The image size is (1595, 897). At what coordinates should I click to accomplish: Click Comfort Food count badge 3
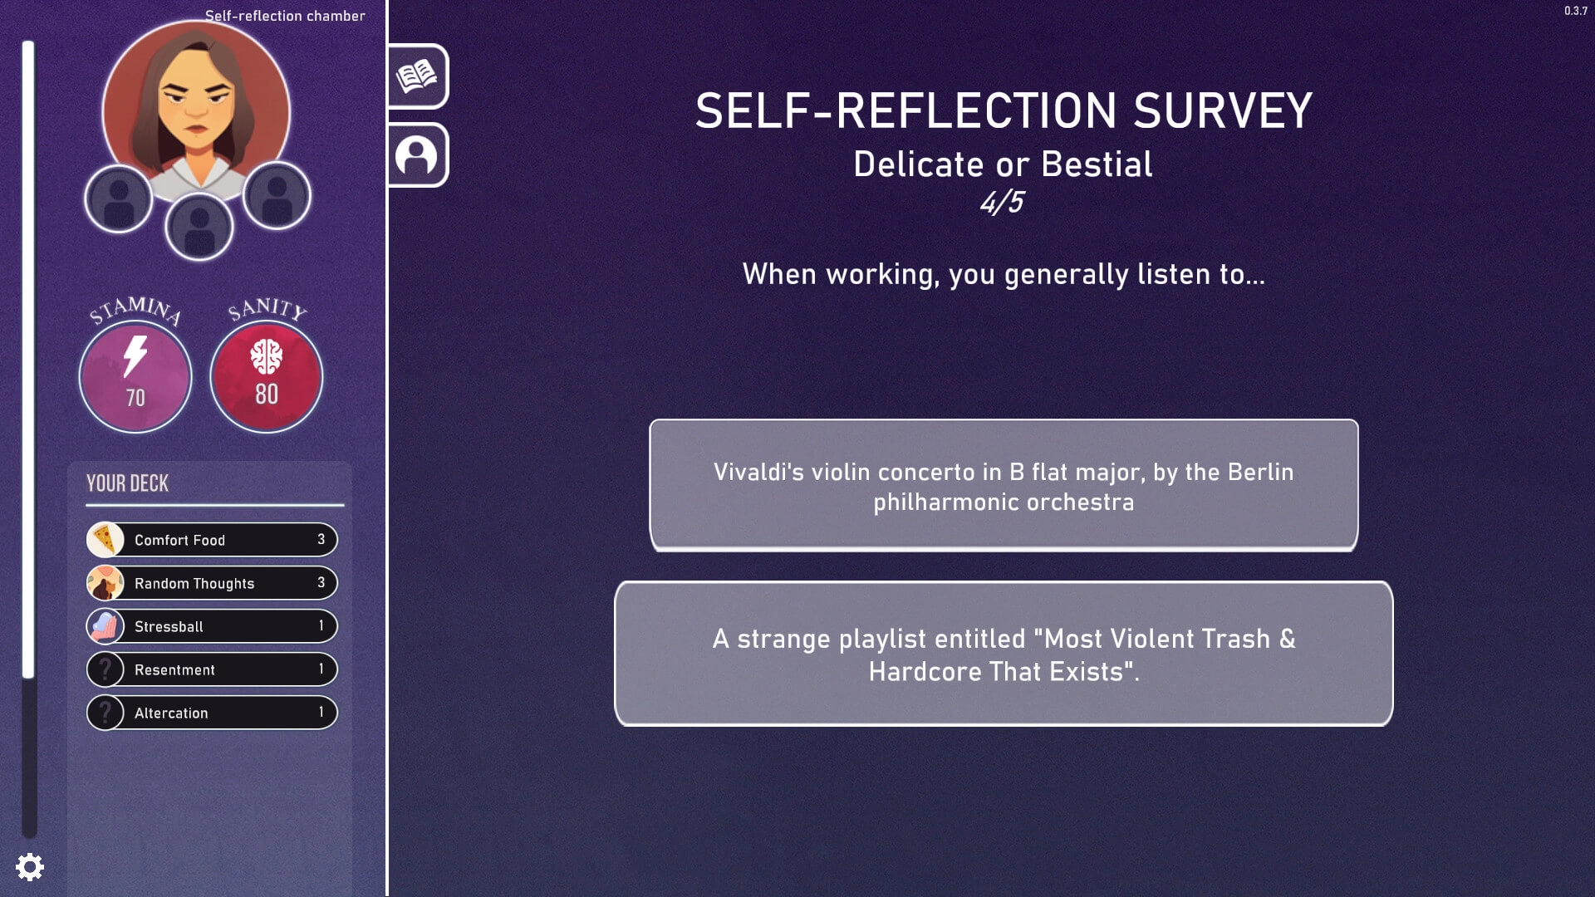point(320,539)
